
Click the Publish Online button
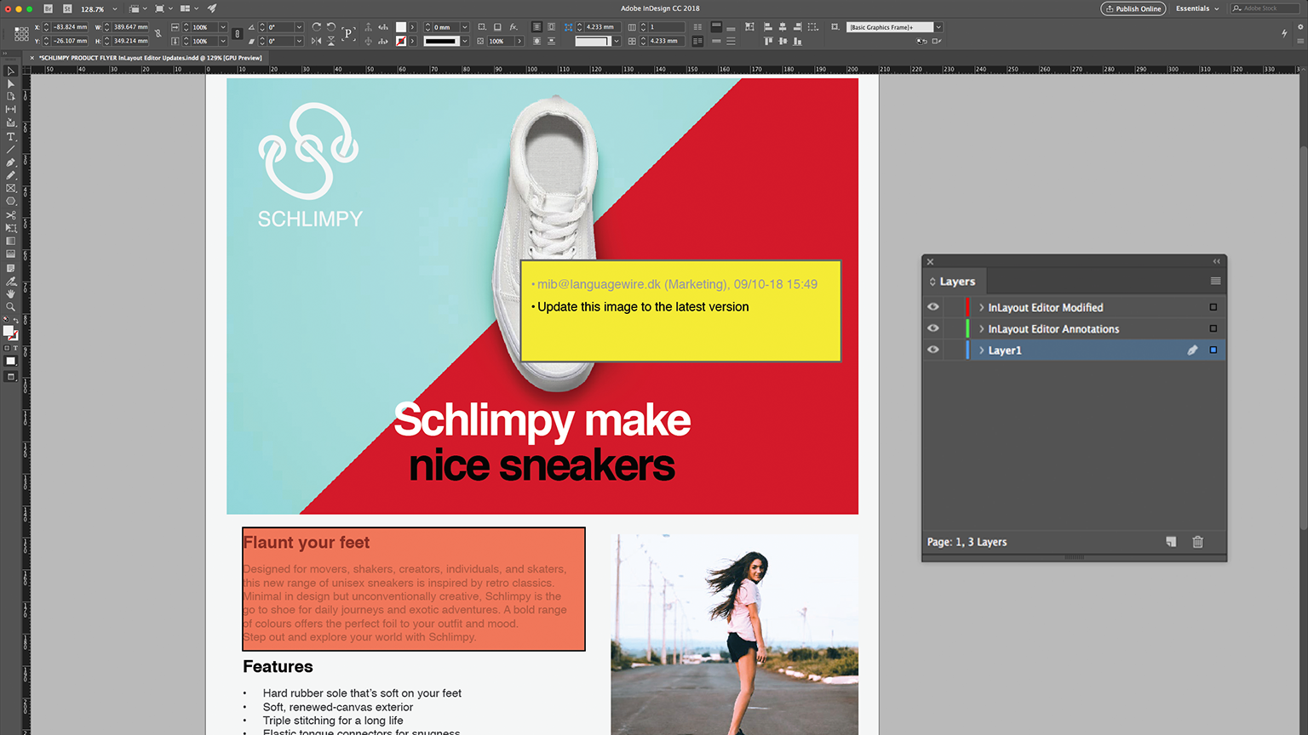(1133, 8)
